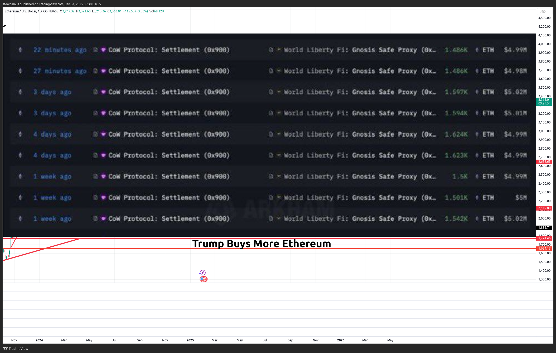Screen dimensions: 556x353
Task: Click the low value 3,213.36
Action: (x=100, y=11)
